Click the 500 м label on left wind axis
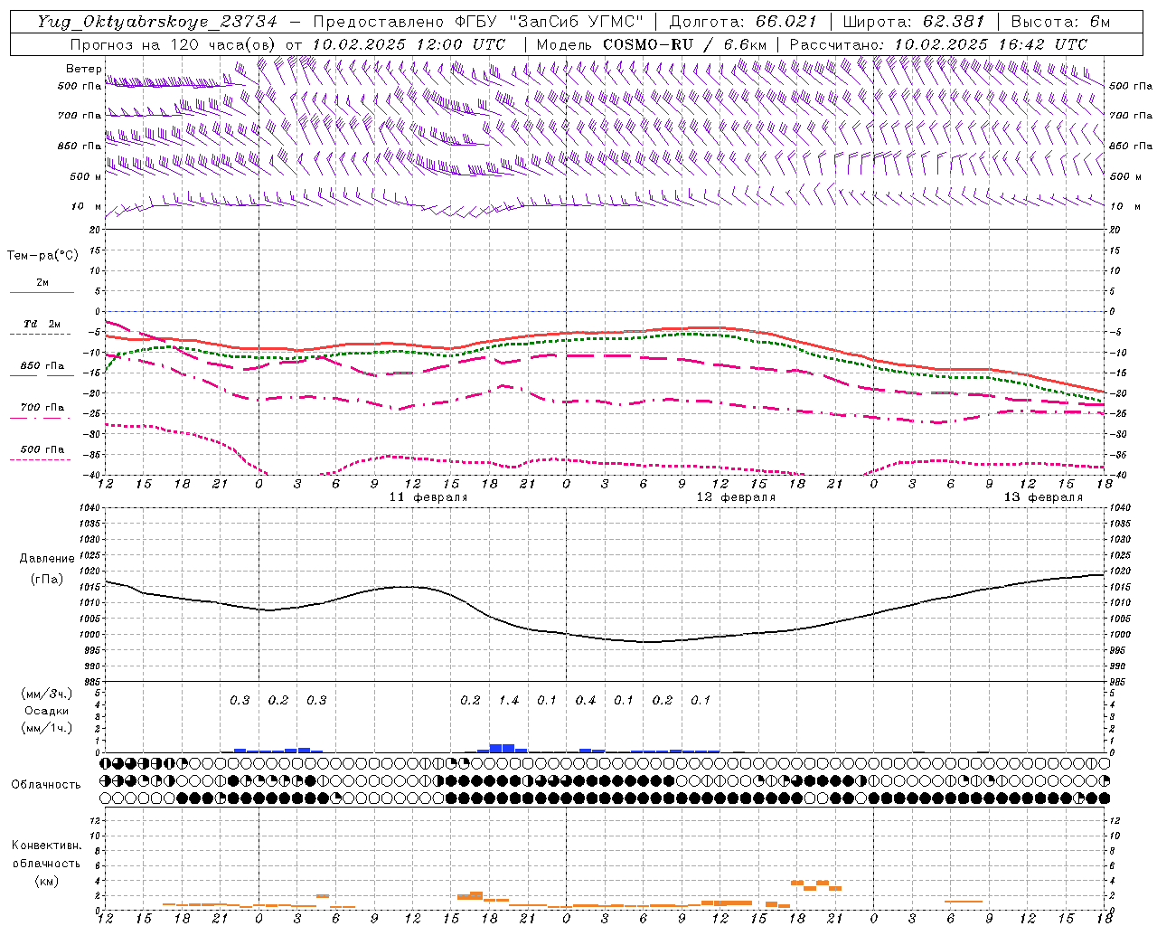Viewport: 1157px width, 926px height. click(x=87, y=177)
